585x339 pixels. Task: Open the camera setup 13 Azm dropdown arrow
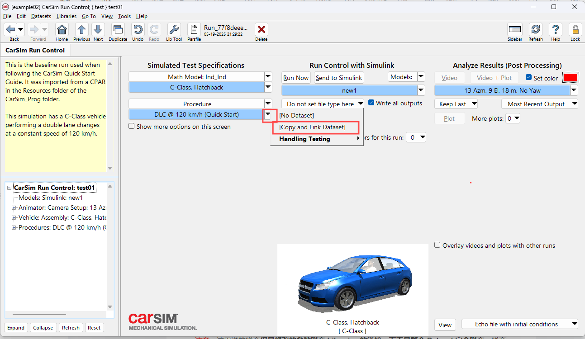click(574, 90)
